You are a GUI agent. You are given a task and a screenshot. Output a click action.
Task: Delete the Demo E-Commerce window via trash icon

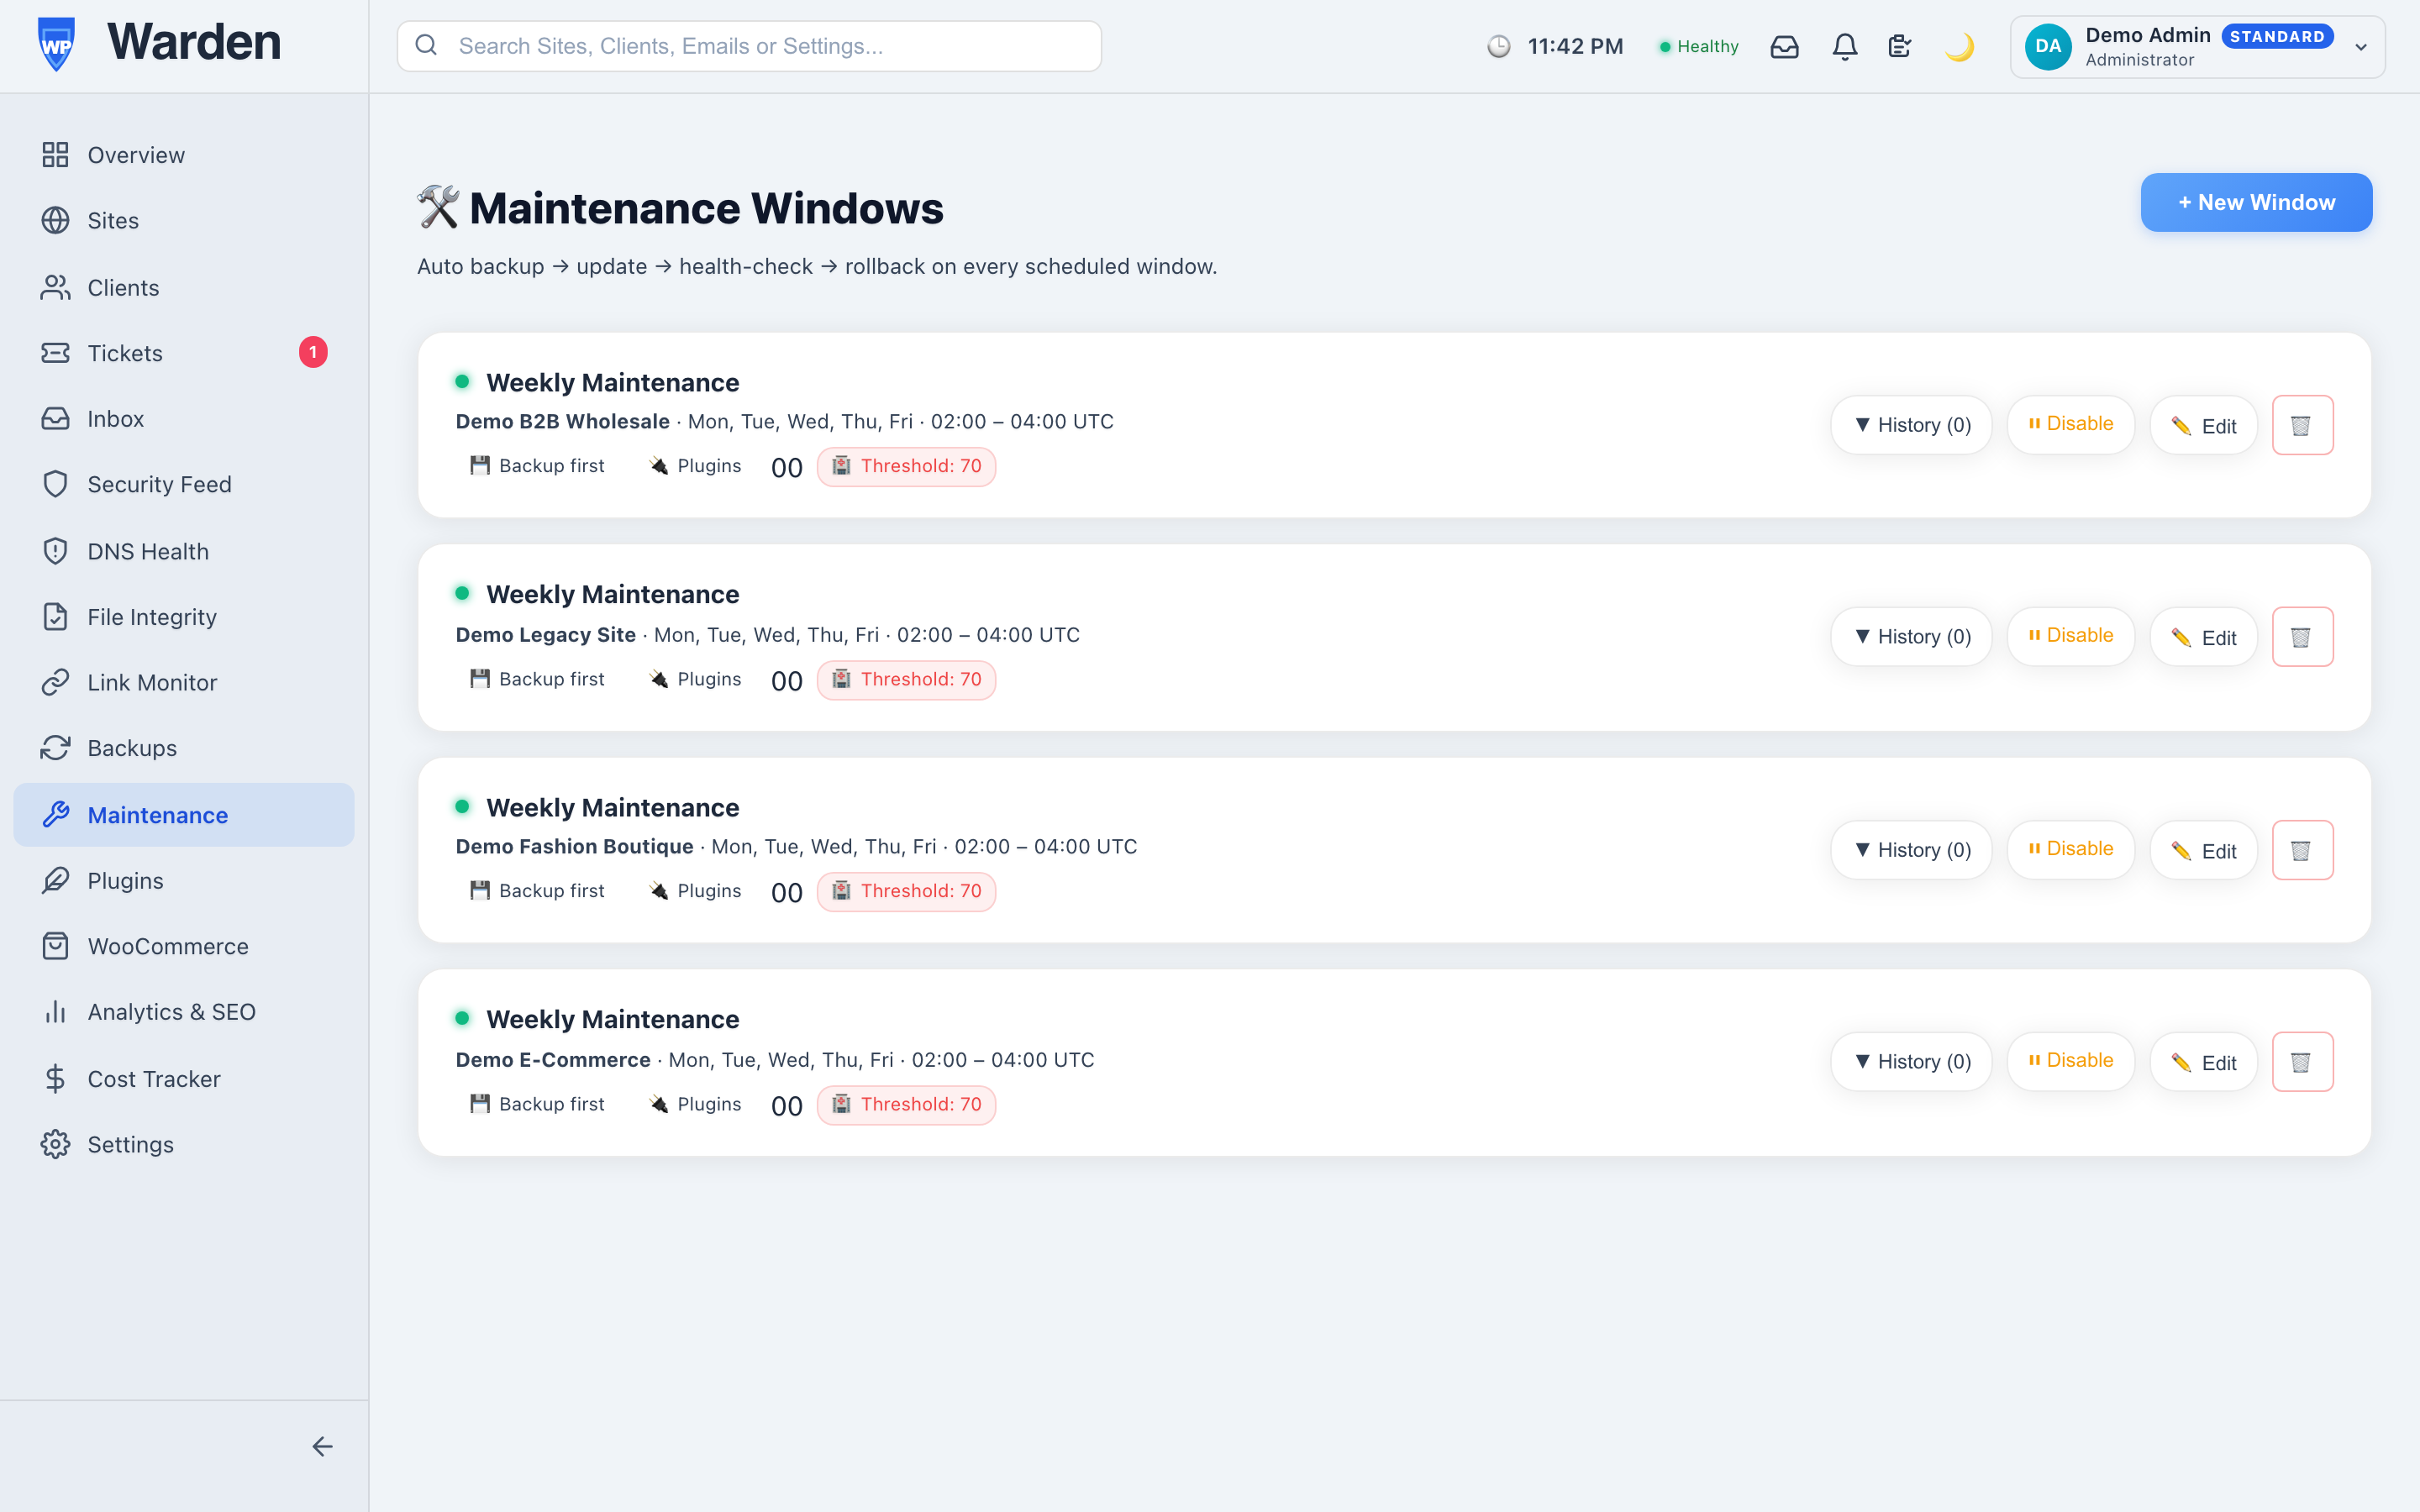tap(2302, 1062)
